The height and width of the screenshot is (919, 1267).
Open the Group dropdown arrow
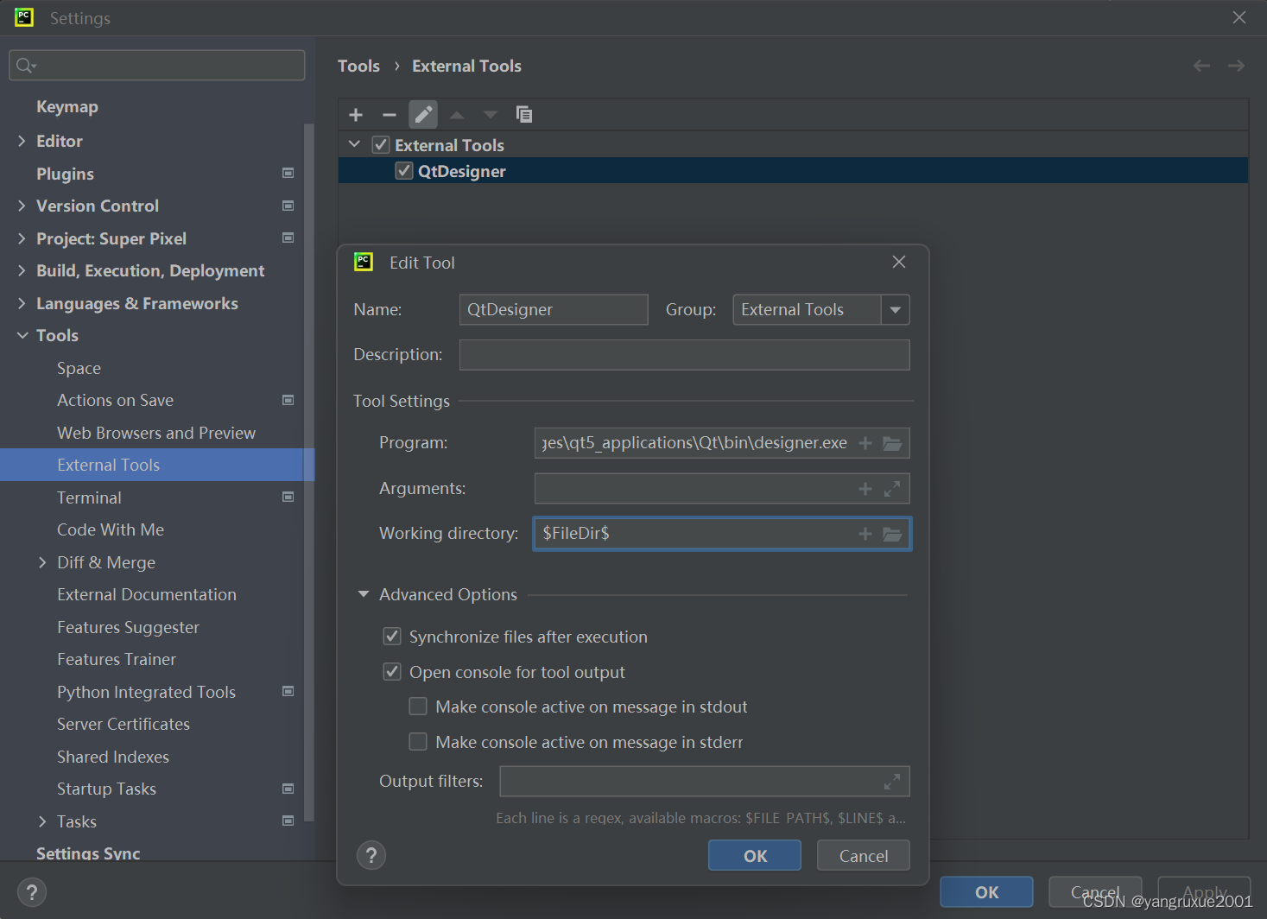tap(896, 310)
